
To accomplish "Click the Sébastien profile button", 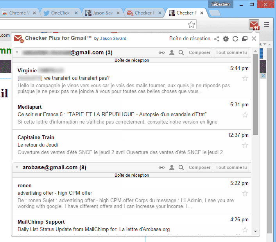I will [220, 4].
